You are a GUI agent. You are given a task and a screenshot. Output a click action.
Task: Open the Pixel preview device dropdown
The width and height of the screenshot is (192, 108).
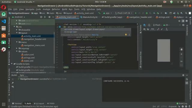tap(157, 25)
